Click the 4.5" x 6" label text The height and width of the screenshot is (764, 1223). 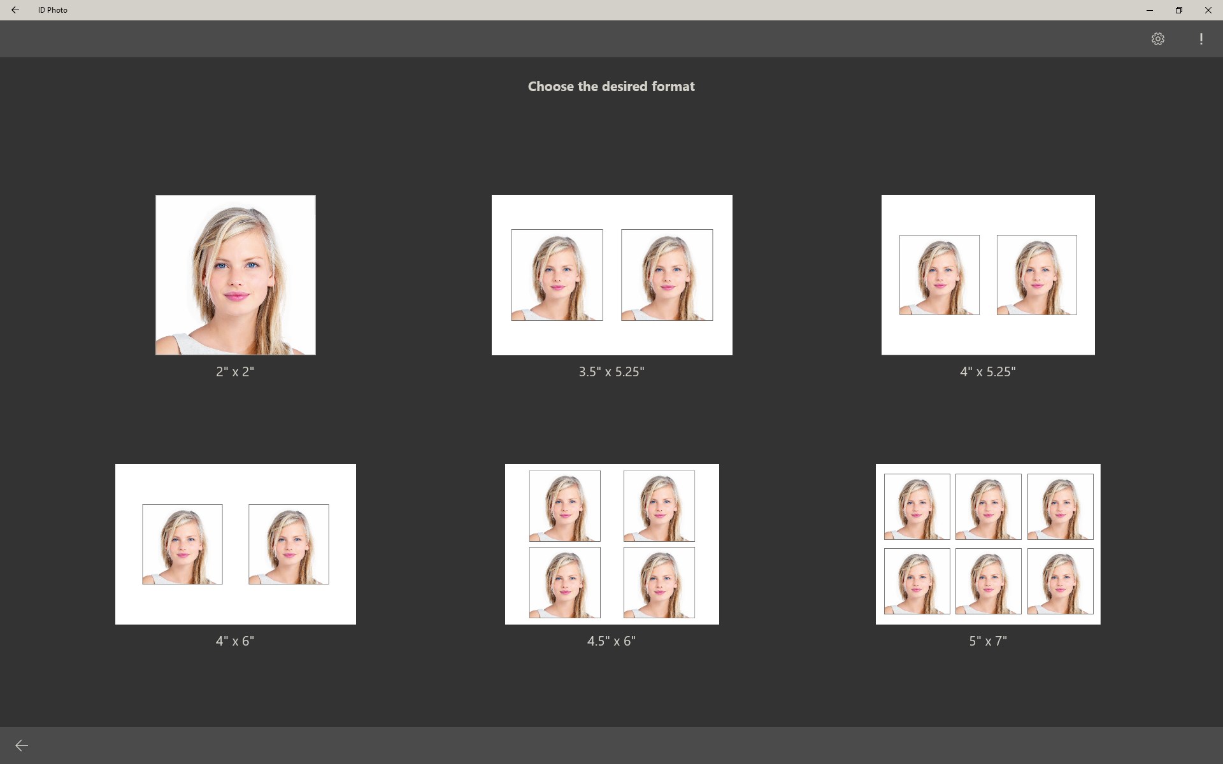(611, 641)
